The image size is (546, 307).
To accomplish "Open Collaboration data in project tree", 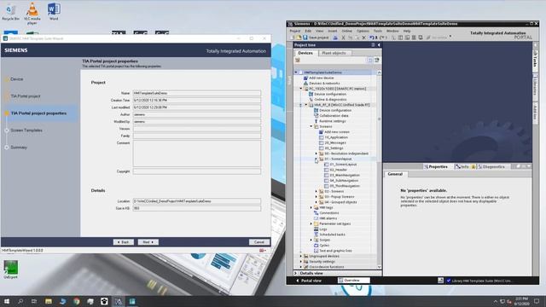I will pos(334,116).
